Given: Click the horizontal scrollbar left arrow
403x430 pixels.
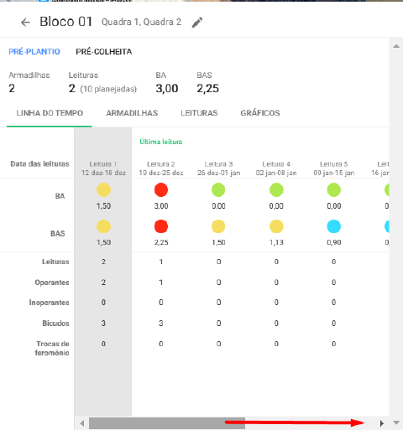Looking at the screenshot, I should (x=82, y=423).
